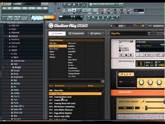Viewport: 165px width, 124px height.
Task: Click the Tapedeck new file icon
Action: tap(121, 55)
